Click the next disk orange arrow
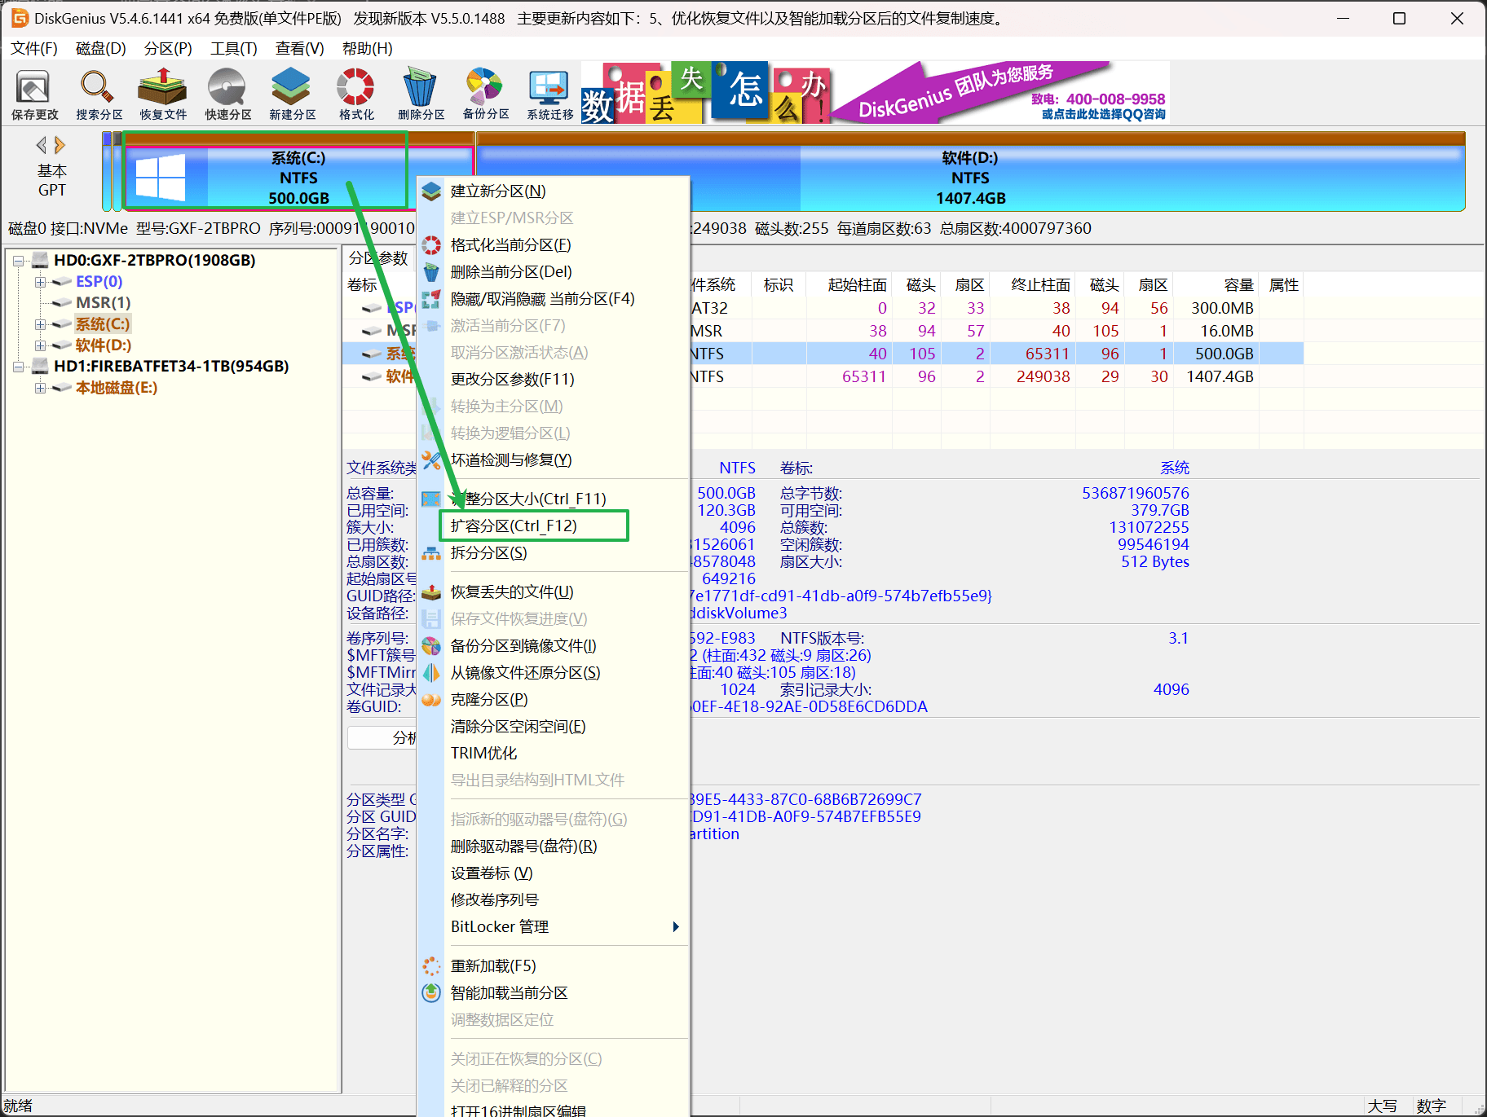Screen dimensions: 1487x1117 pos(60,145)
